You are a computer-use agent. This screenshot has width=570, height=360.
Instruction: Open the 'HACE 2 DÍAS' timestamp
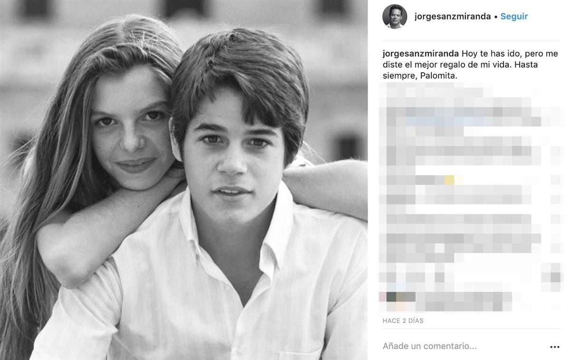[x=403, y=321]
